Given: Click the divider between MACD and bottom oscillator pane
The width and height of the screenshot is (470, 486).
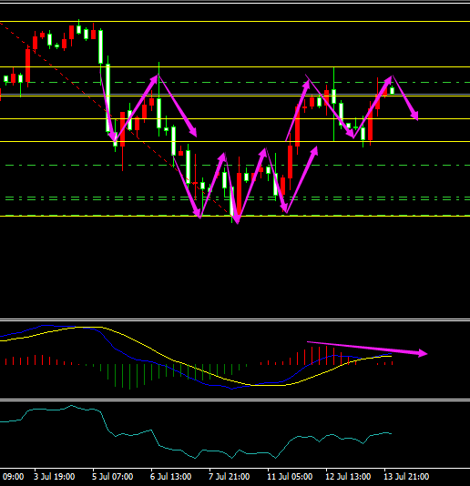Looking at the screenshot, I should 235,400.
